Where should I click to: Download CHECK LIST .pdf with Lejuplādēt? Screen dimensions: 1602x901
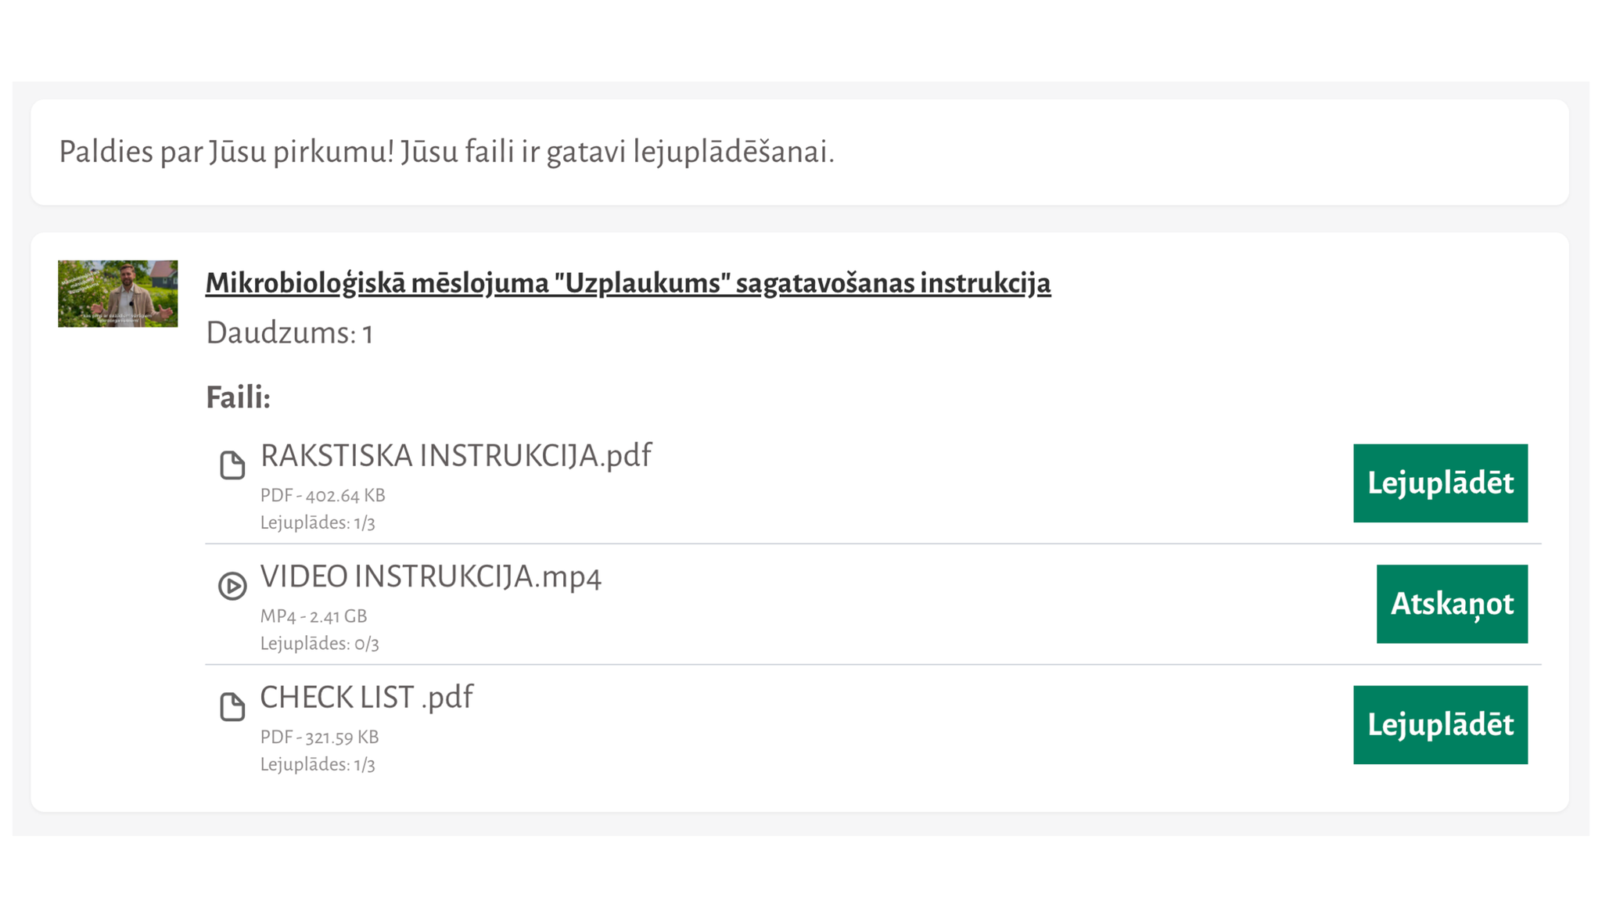pyautogui.click(x=1440, y=725)
